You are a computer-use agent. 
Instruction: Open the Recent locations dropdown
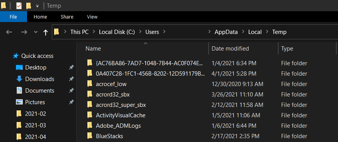36,32
